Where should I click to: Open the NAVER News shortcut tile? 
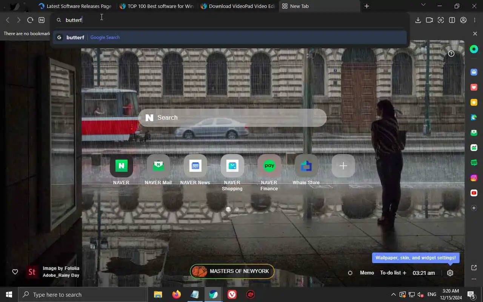(195, 166)
